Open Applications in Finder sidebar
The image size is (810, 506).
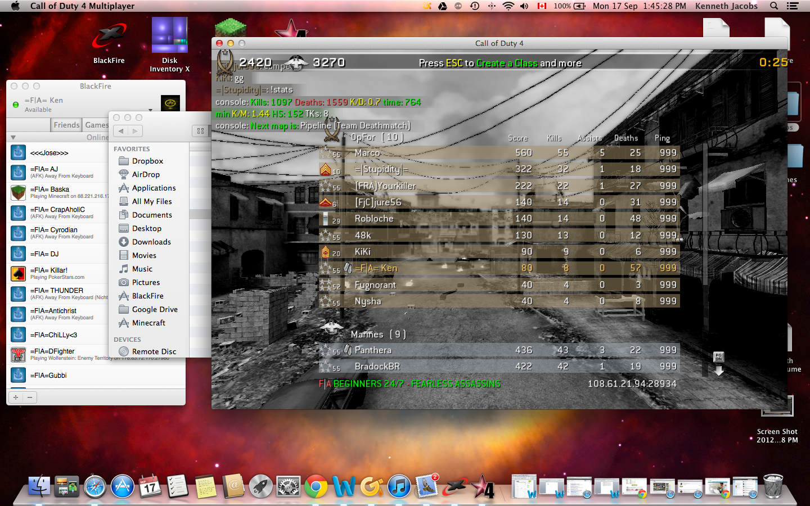154,188
